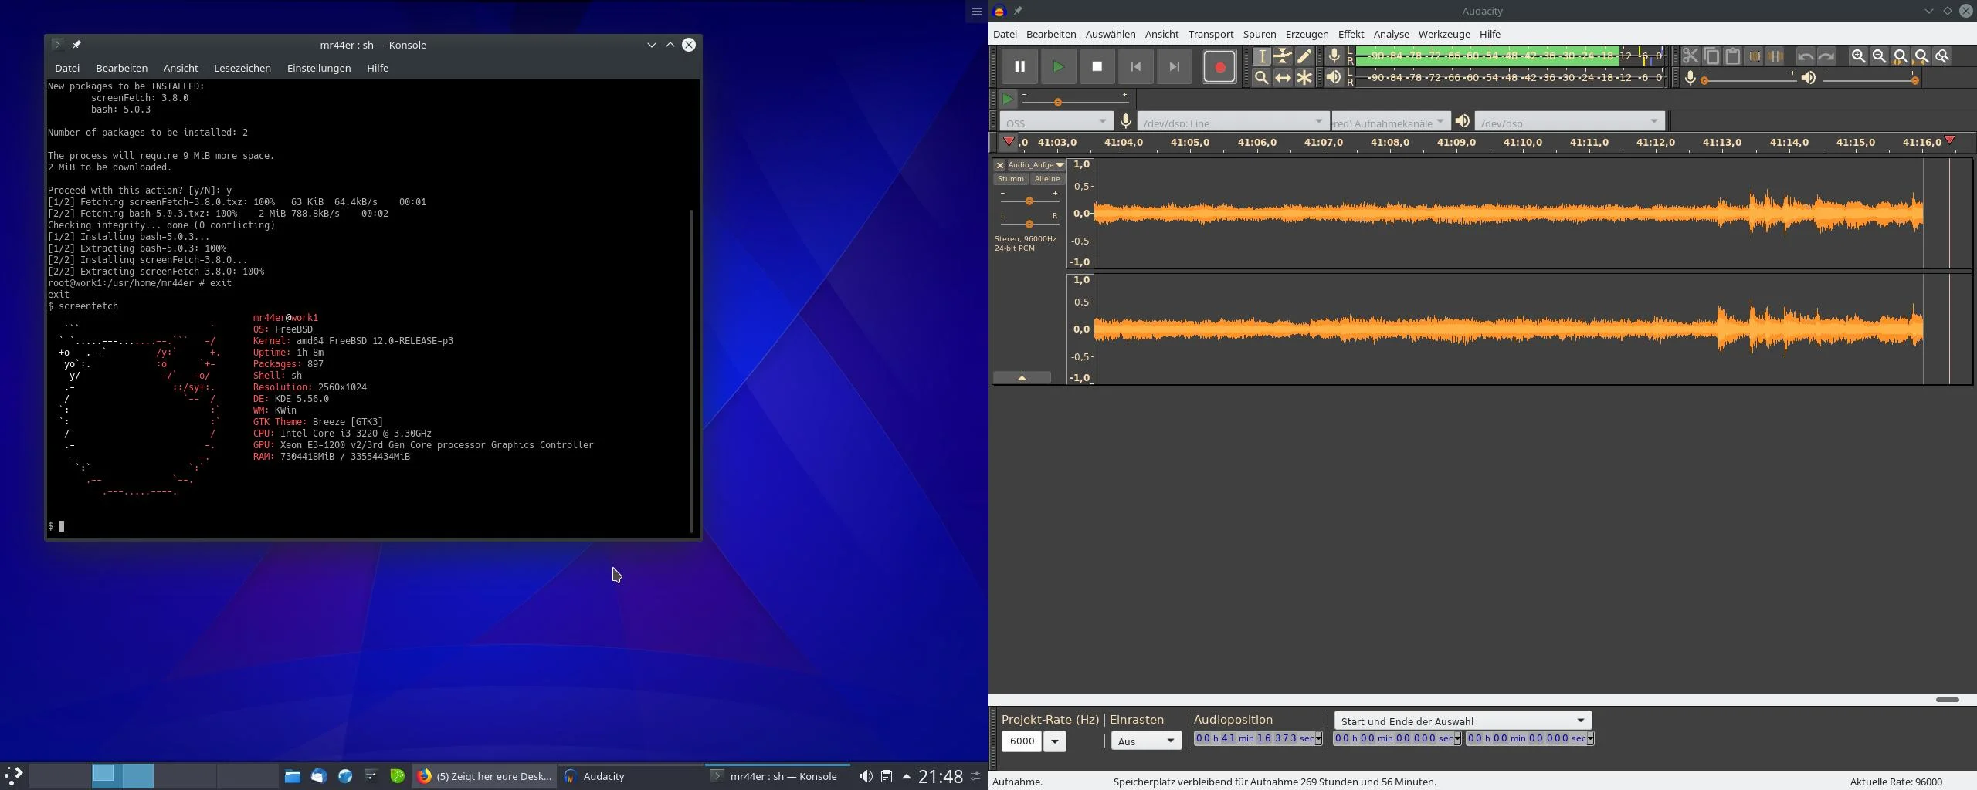1977x790 pixels.
Task: Click the Silence audio icon
Action: pyautogui.click(x=1775, y=56)
